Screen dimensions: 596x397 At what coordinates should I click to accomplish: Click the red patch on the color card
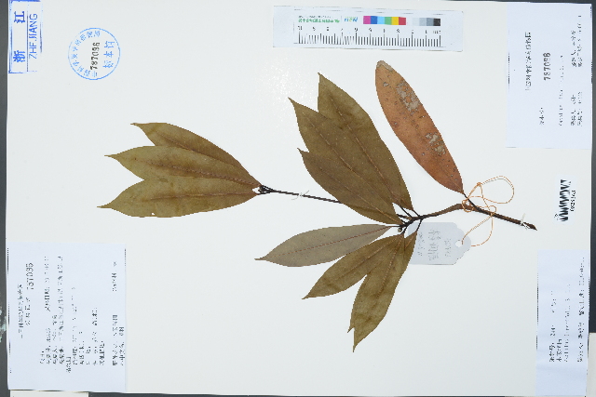pyautogui.click(x=402, y=20)
